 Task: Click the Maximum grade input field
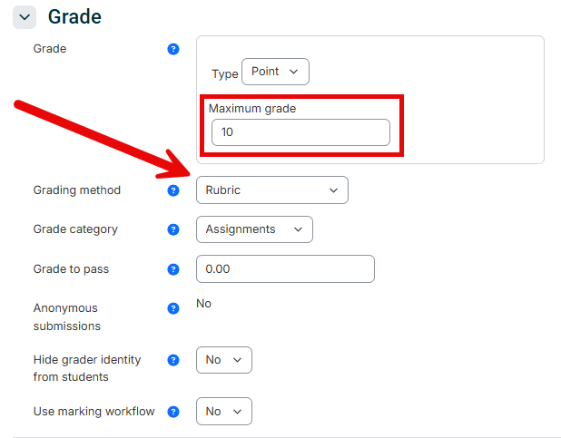[x=300, y=132]
